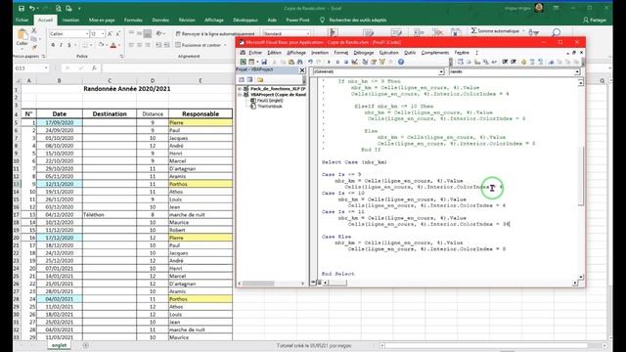Open the Affichage ribbon tab in Excel

214,20
